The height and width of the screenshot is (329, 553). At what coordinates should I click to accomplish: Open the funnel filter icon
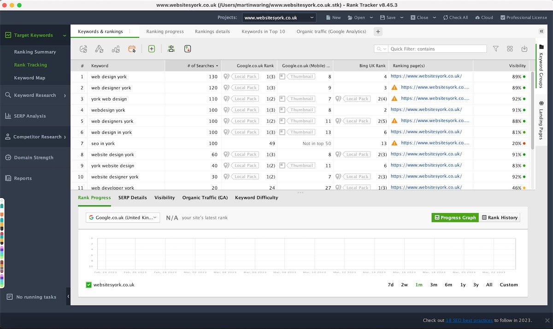pos(496,49)
